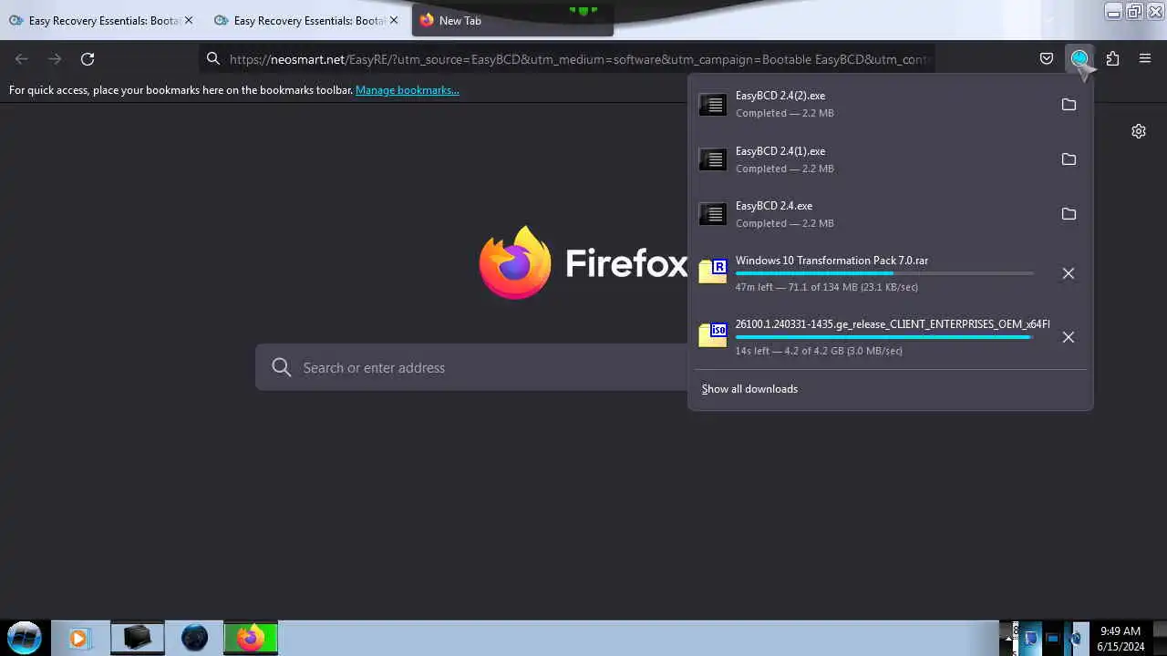Click the Firefox logo on New Tab
The image size is (1167, 656).
point(515,262)
